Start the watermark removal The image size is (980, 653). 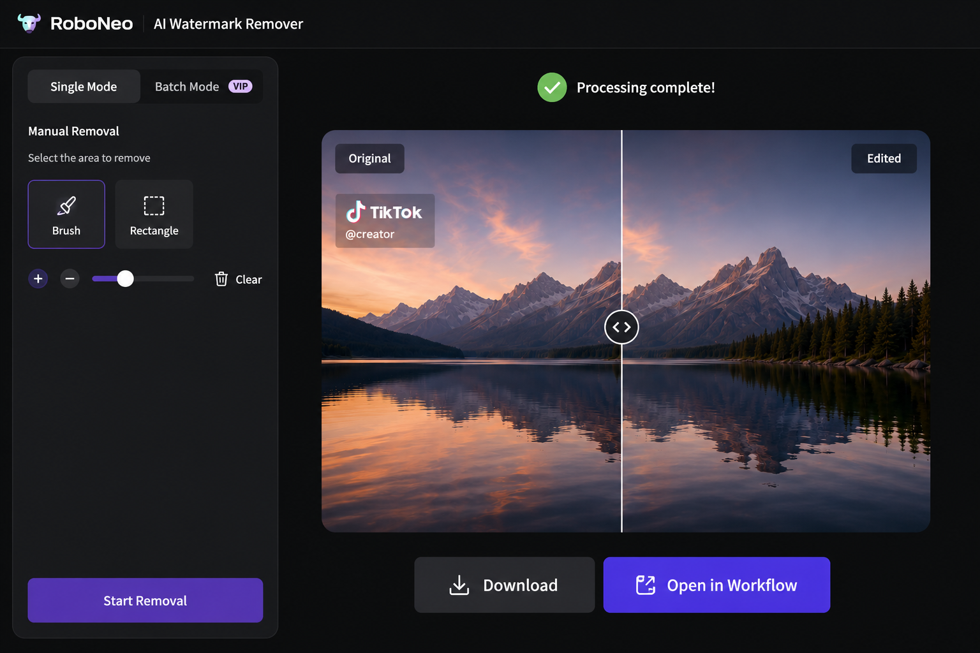coord(145,600)
